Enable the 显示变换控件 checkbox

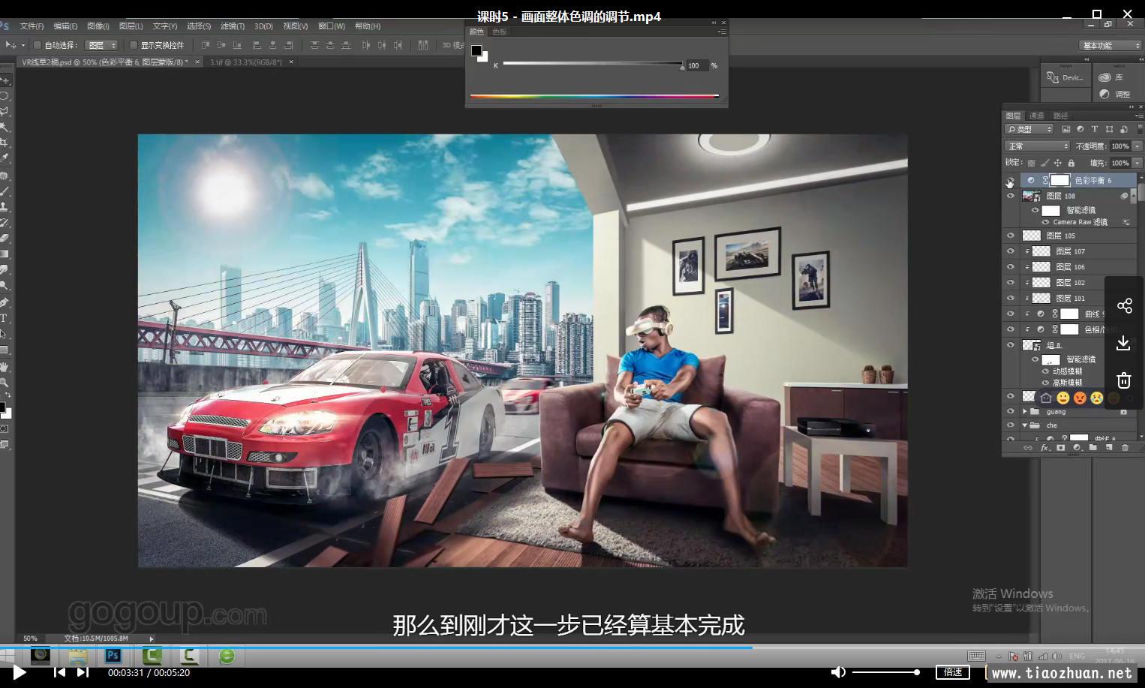134,45
